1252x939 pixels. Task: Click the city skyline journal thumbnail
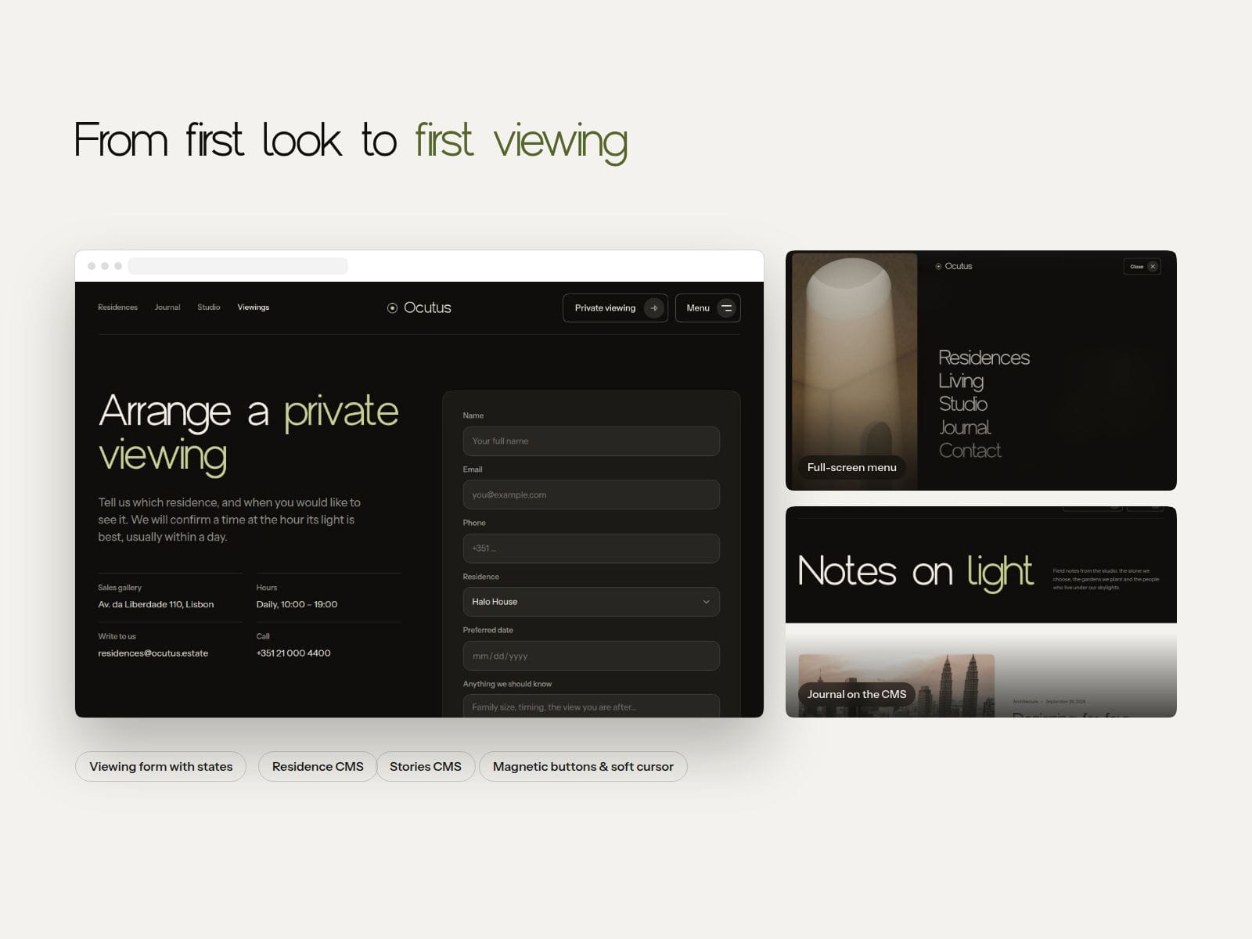coord(896,685)
